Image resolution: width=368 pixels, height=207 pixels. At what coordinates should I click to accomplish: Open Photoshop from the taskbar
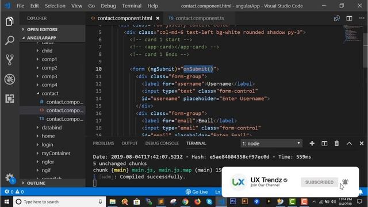pos(233,202)
